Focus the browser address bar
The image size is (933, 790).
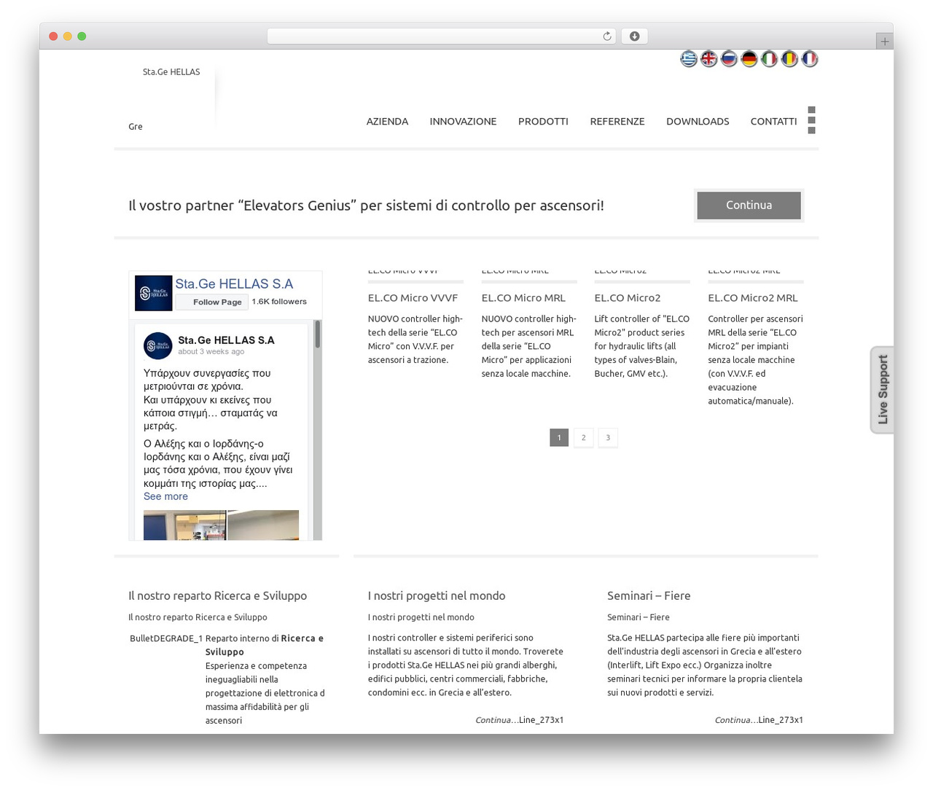441,36
